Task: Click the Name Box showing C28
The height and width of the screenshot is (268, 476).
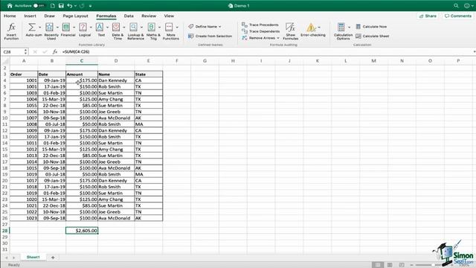Action: (x=13, y=52)
